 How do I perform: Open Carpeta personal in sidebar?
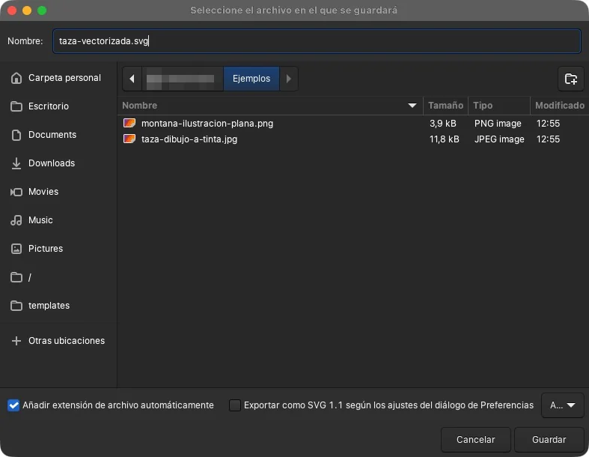point(58,78)
